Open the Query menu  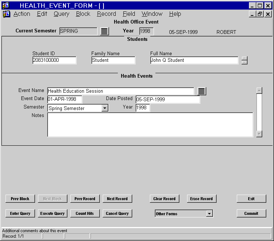coord(62,14)
